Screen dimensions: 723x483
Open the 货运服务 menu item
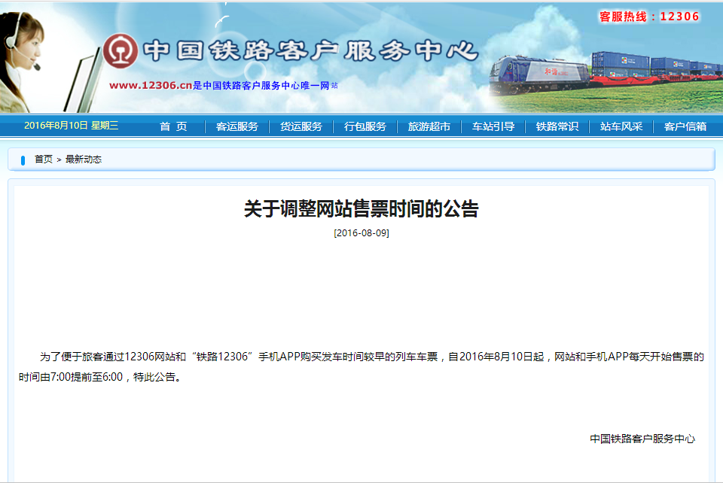[301, 126]
